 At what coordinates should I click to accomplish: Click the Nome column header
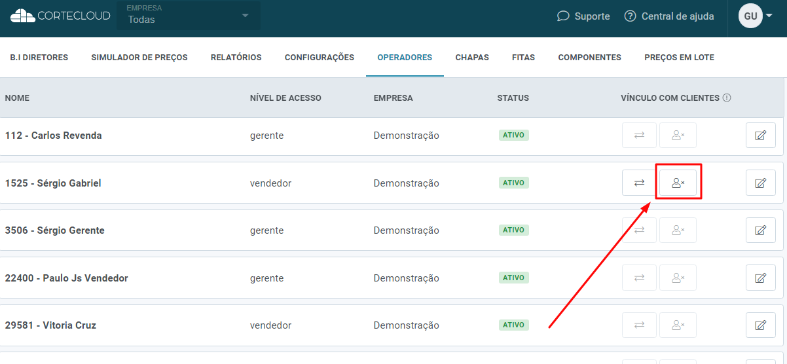pos(17,98)
